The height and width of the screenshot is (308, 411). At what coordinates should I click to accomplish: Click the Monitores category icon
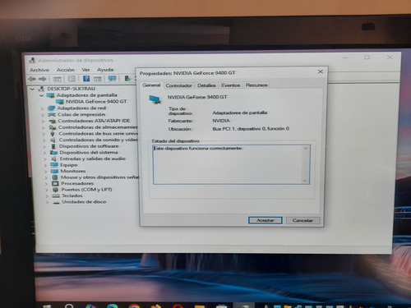pyautogui.click(x=54, y=172)
